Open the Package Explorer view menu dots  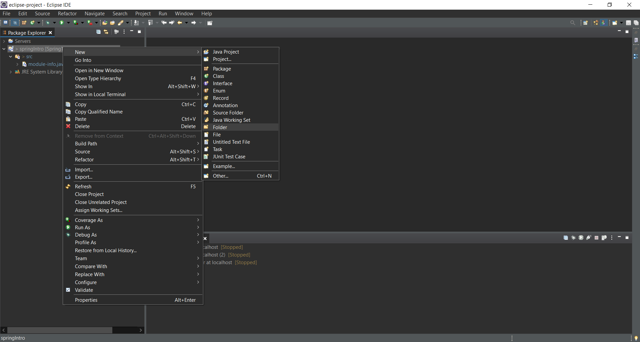coord(124,32)
